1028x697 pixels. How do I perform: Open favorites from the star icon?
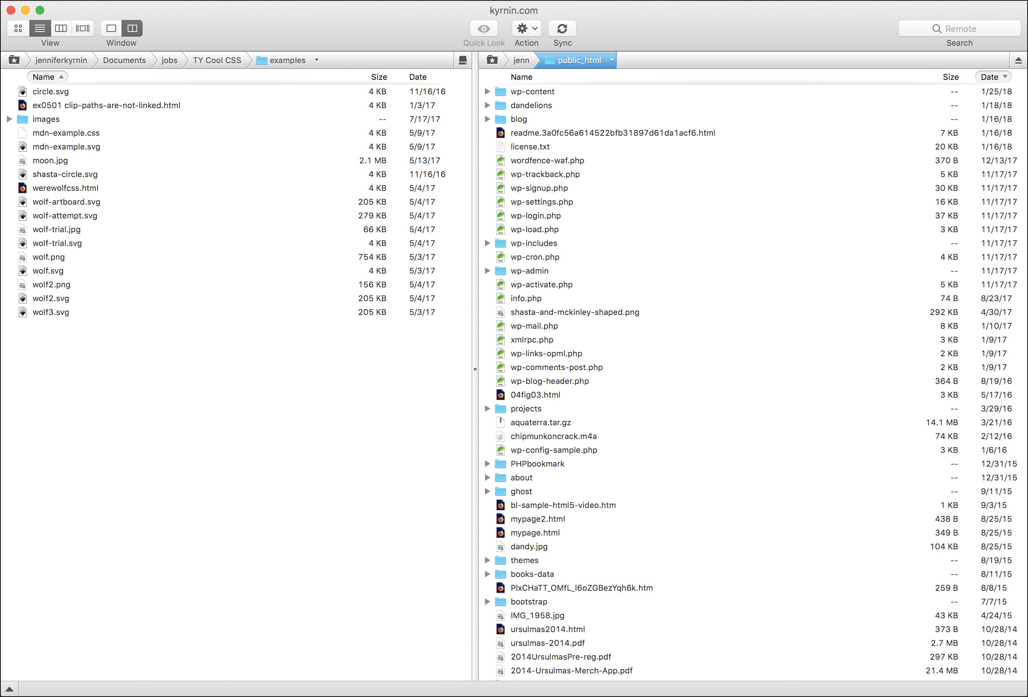[15, 60]
